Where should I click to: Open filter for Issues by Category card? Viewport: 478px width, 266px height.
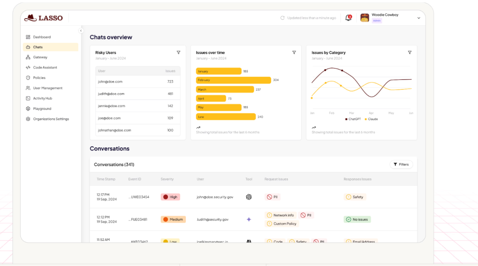point(409,53)
